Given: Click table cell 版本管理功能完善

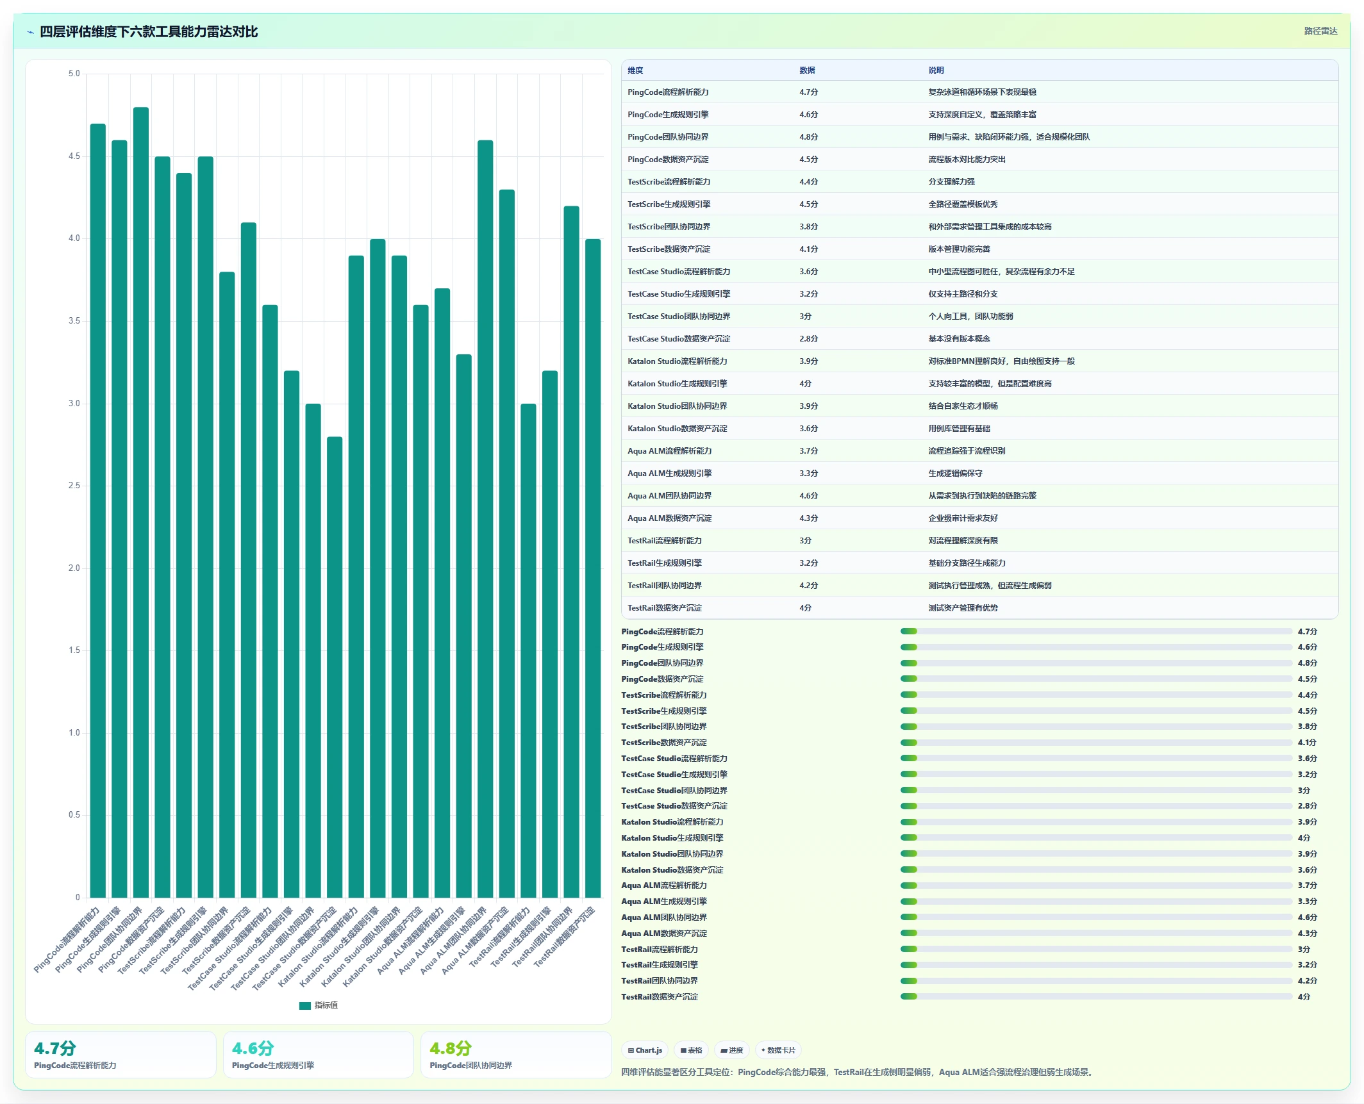Looking at the screenshot, I should (x=959, y=249).
